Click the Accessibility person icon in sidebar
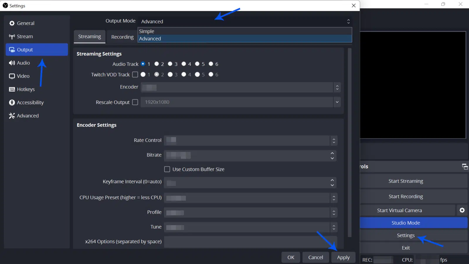This screenshot has height=264, width=469. (12, 102)
